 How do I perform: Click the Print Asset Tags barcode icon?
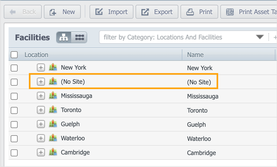pos(230,12)
